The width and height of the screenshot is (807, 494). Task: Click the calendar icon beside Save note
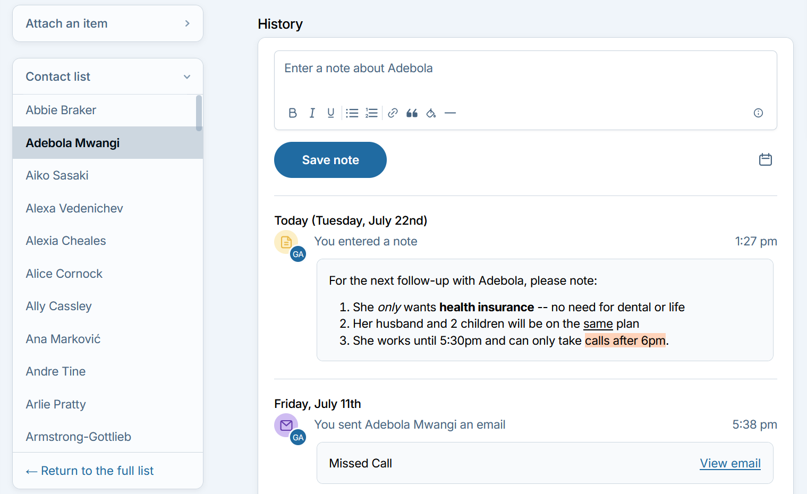coord(765,159)
